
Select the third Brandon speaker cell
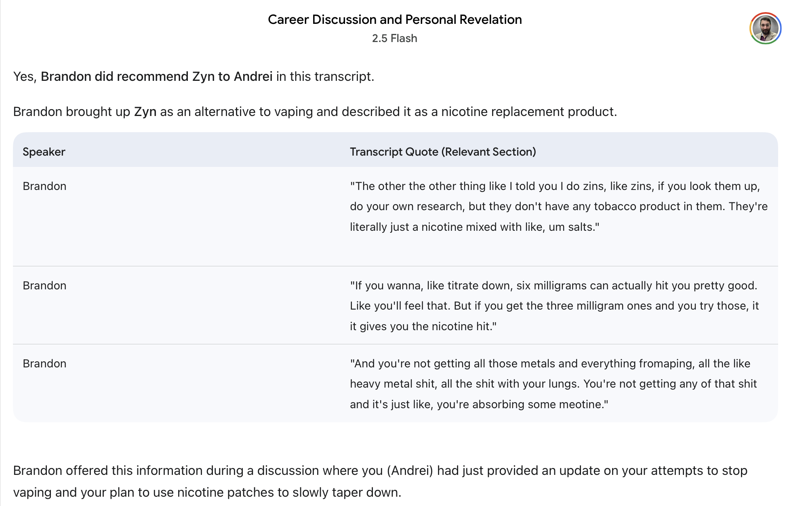click(x=44, y=364)
